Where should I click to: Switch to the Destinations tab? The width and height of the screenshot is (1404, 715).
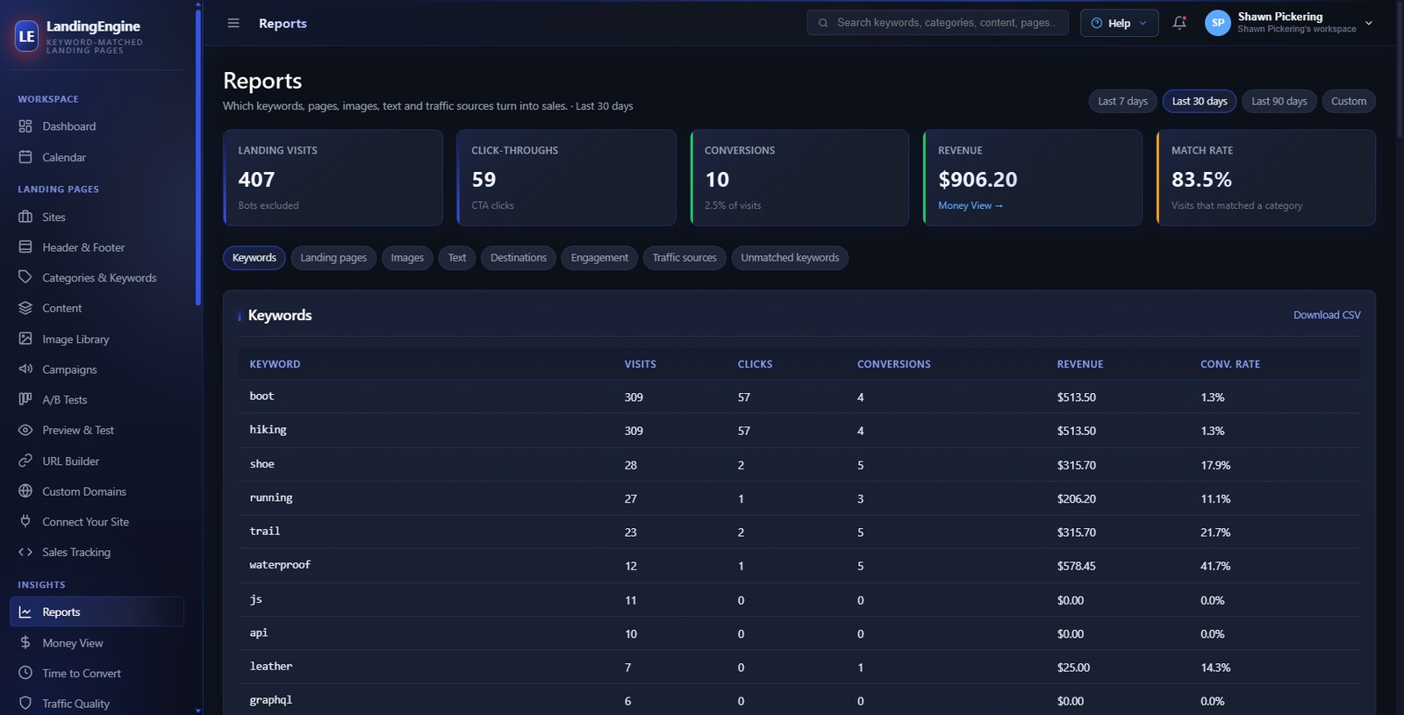click(519, 258)
